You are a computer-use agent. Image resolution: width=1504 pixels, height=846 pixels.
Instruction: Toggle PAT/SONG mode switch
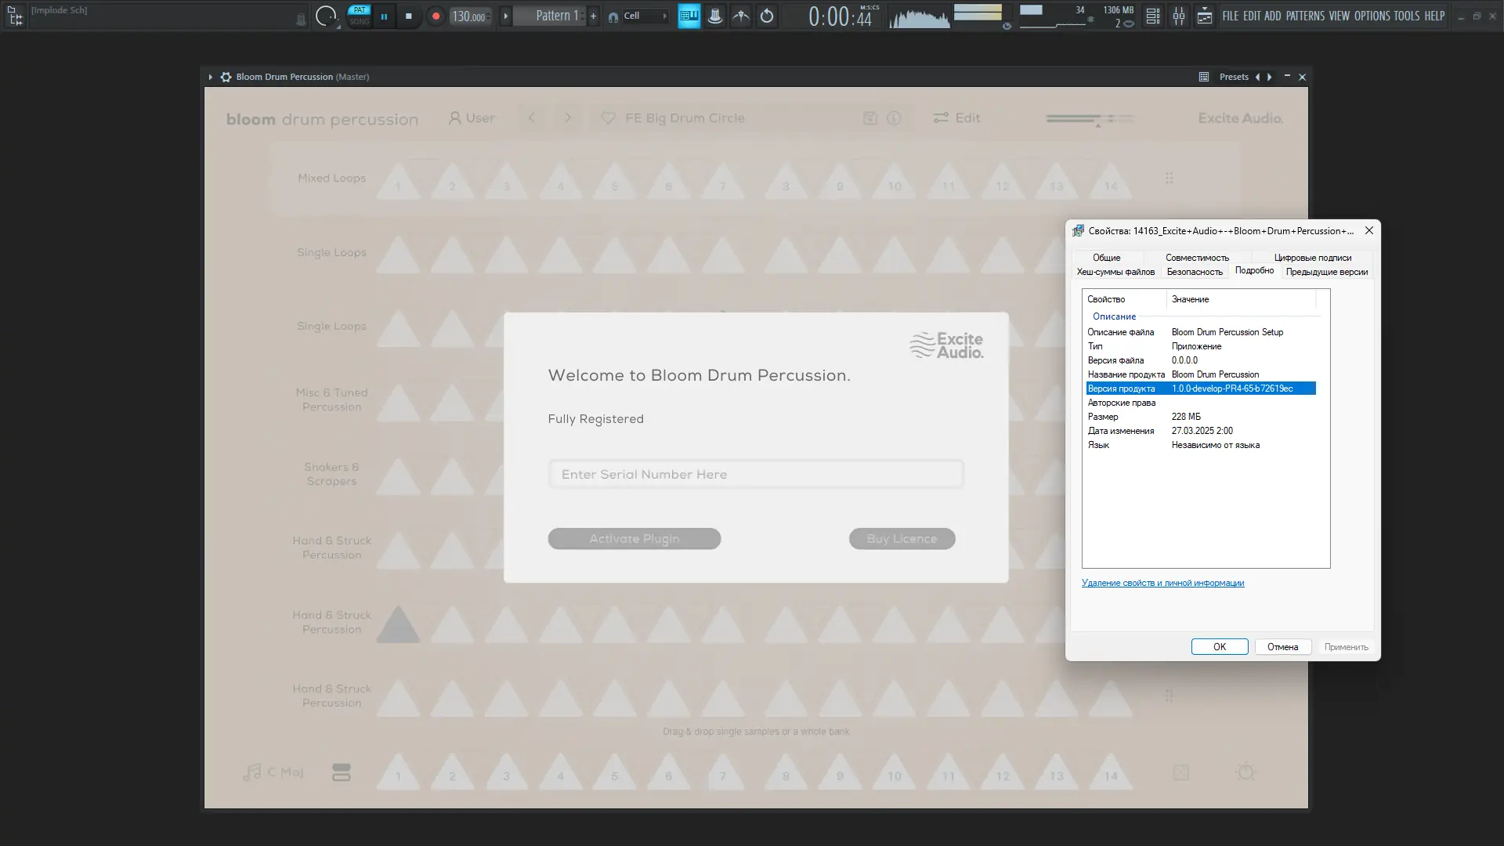coord(359,16)
